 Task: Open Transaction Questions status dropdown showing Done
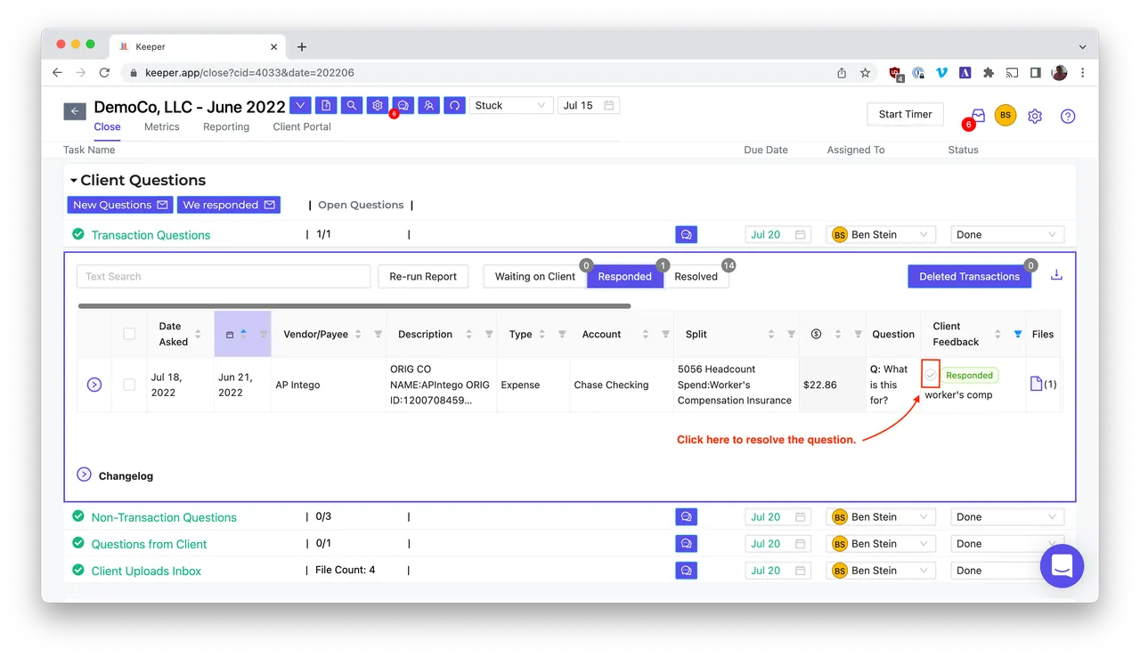tap(1006, 235)
